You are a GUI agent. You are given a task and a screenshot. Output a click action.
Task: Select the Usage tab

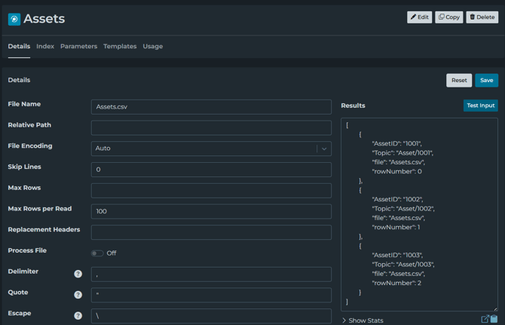153,47
